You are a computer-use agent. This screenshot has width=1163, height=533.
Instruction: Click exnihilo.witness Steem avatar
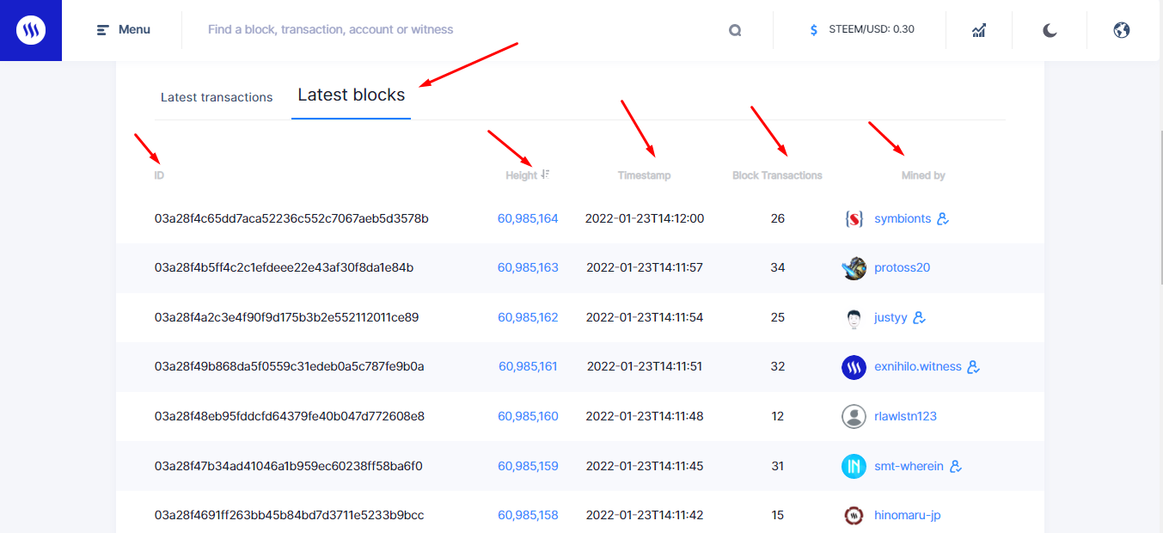854,367
